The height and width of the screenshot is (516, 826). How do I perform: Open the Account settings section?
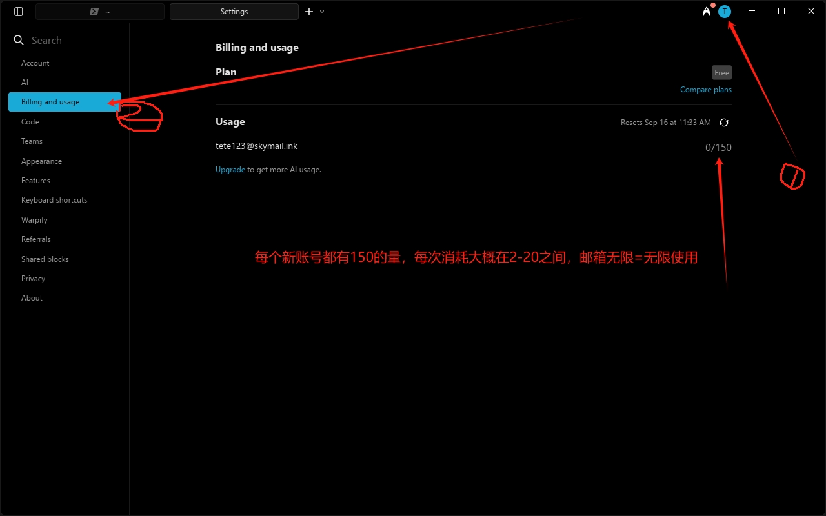[35, 63]
